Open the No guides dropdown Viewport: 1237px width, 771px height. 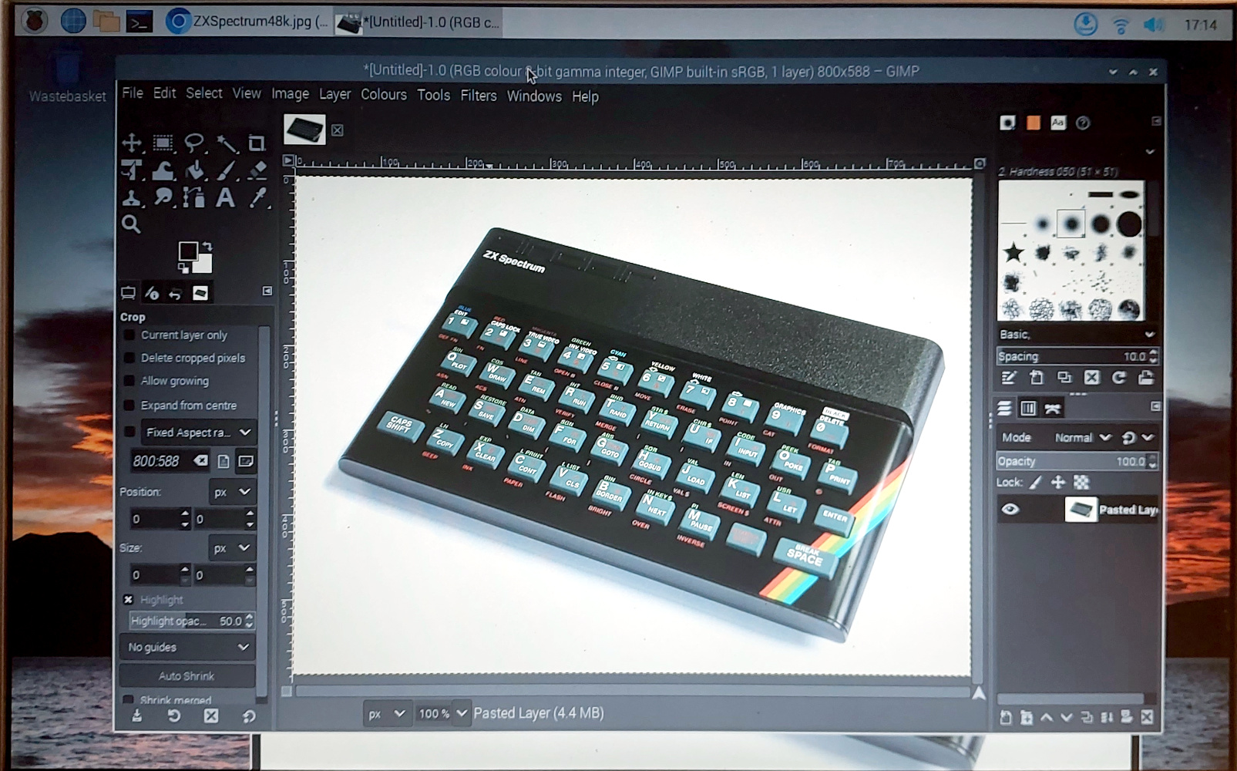point(187,647)
